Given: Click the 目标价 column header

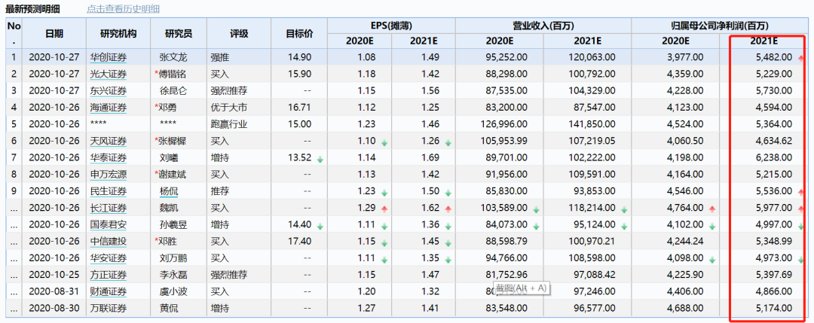Looking at the screenshot, I should pos(299,34).
